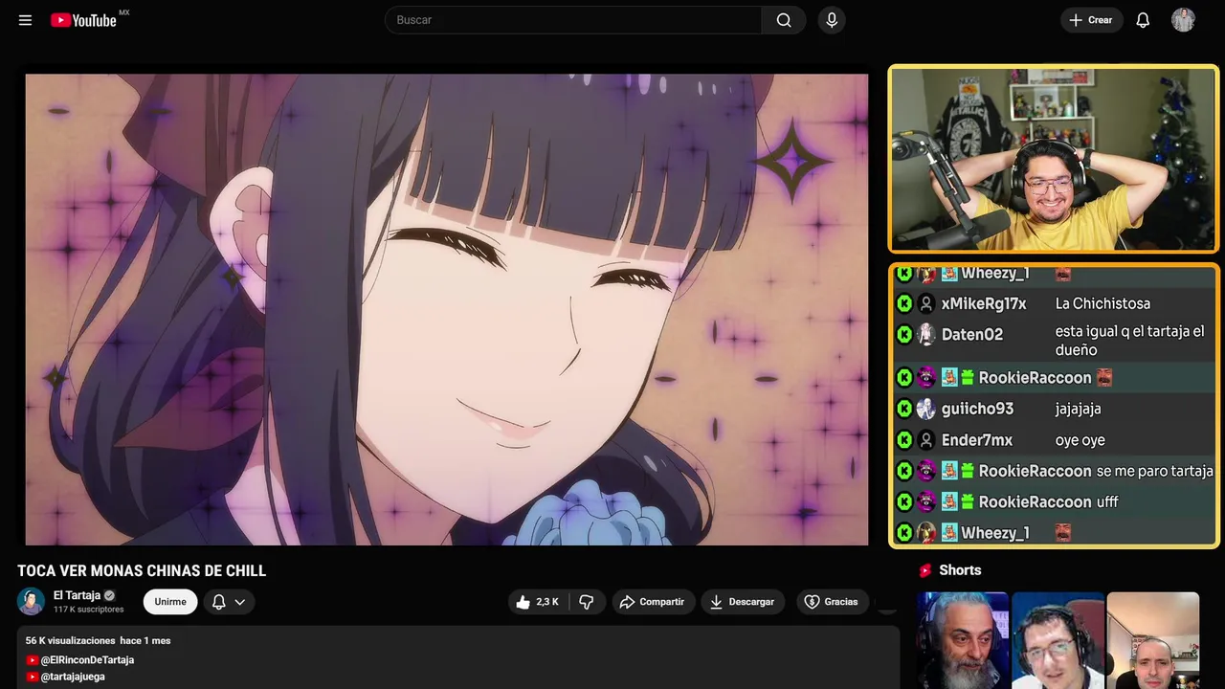Click the Kick icon beside xMikeRg17x
Viewport: 1225px width, 689px height.
pyautogui.click(x=903, y=303)
